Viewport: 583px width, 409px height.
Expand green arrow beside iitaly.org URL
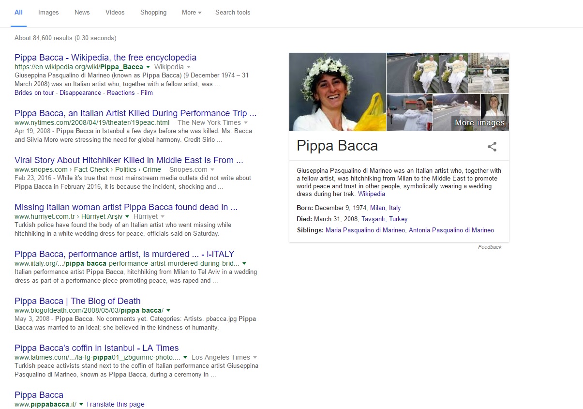coord(244,264)
